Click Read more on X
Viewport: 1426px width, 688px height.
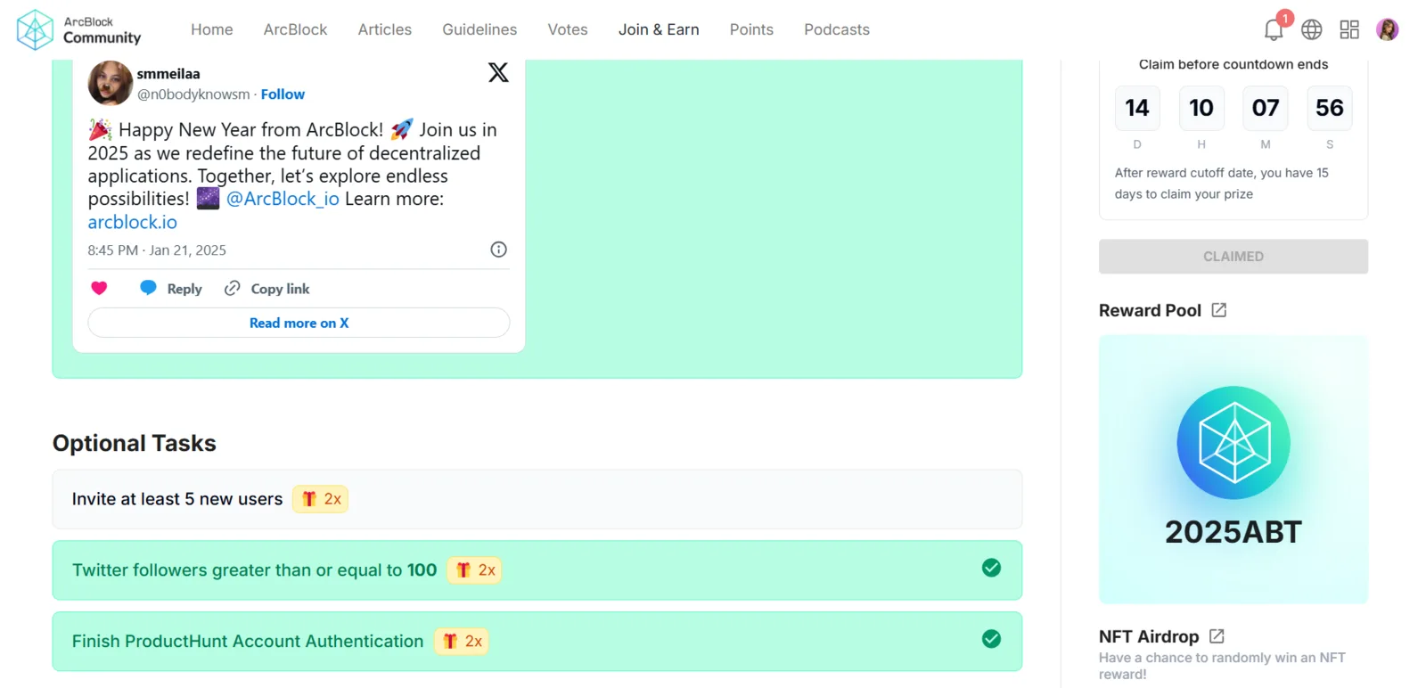[299, 323]
